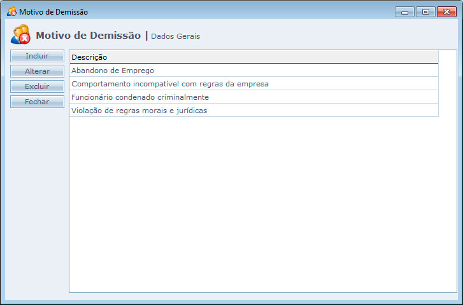This screenshot has height=305, width=463.
Task: Click the blank header space right of Descrição
Action: pos(287,57)
